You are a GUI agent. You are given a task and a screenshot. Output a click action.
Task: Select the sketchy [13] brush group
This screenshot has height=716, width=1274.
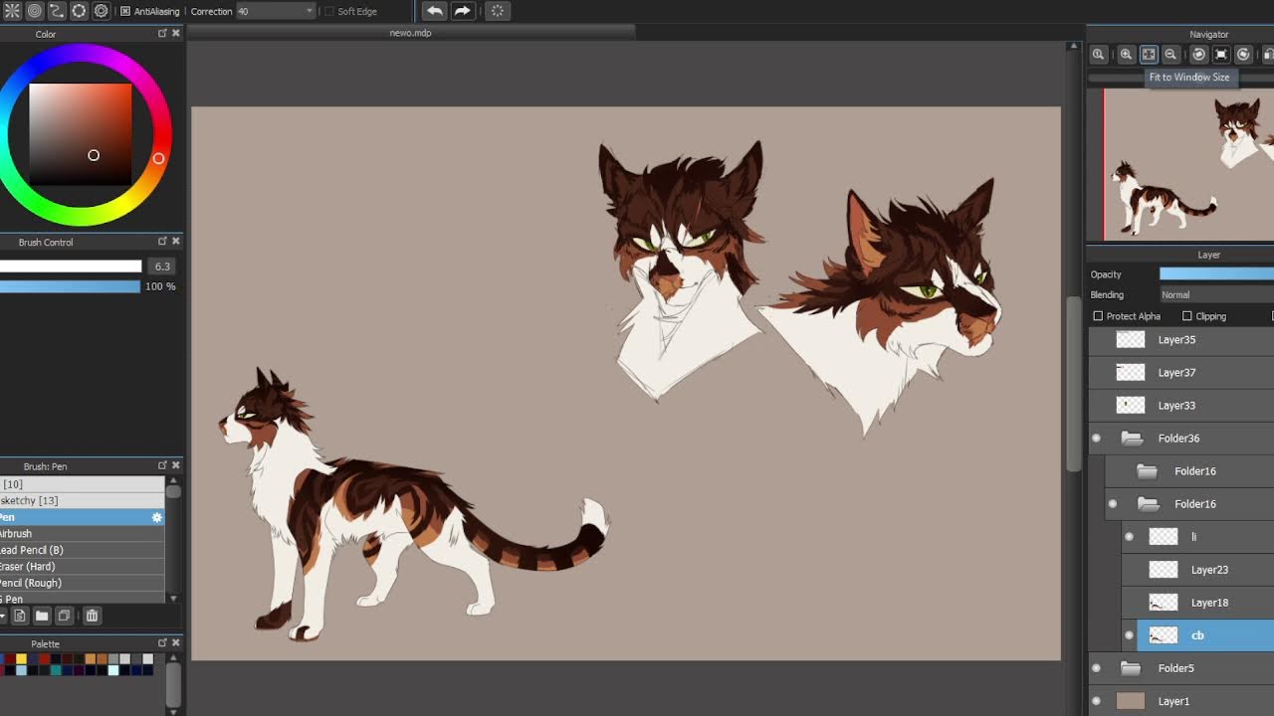(x=82, y=501)
